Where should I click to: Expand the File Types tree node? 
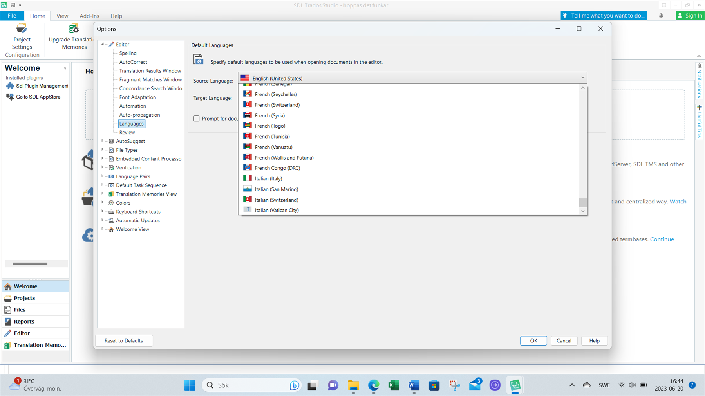(x=103, y=150)
